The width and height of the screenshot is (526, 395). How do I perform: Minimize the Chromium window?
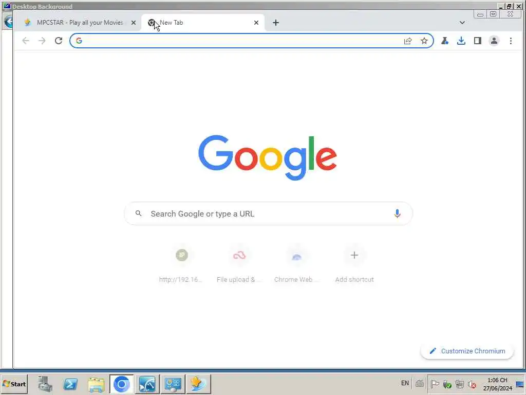click(x=480, y=14)
